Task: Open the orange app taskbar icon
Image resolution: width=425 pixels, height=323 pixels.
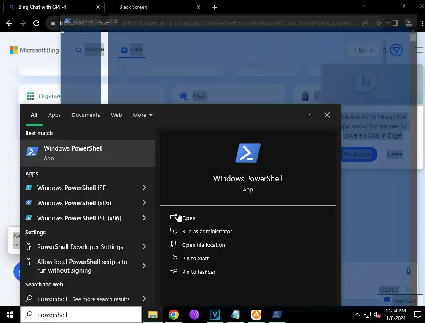Action: pyautogui.click(x=256, y=315)
